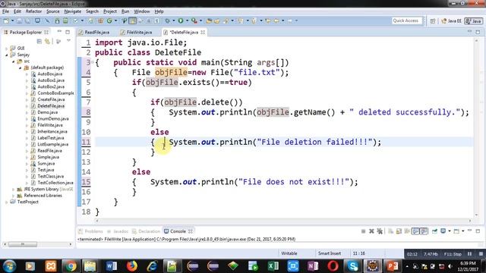Click the Quick Access search field
This screenshot has height=273, width=486.
click(x=407, y=20)
